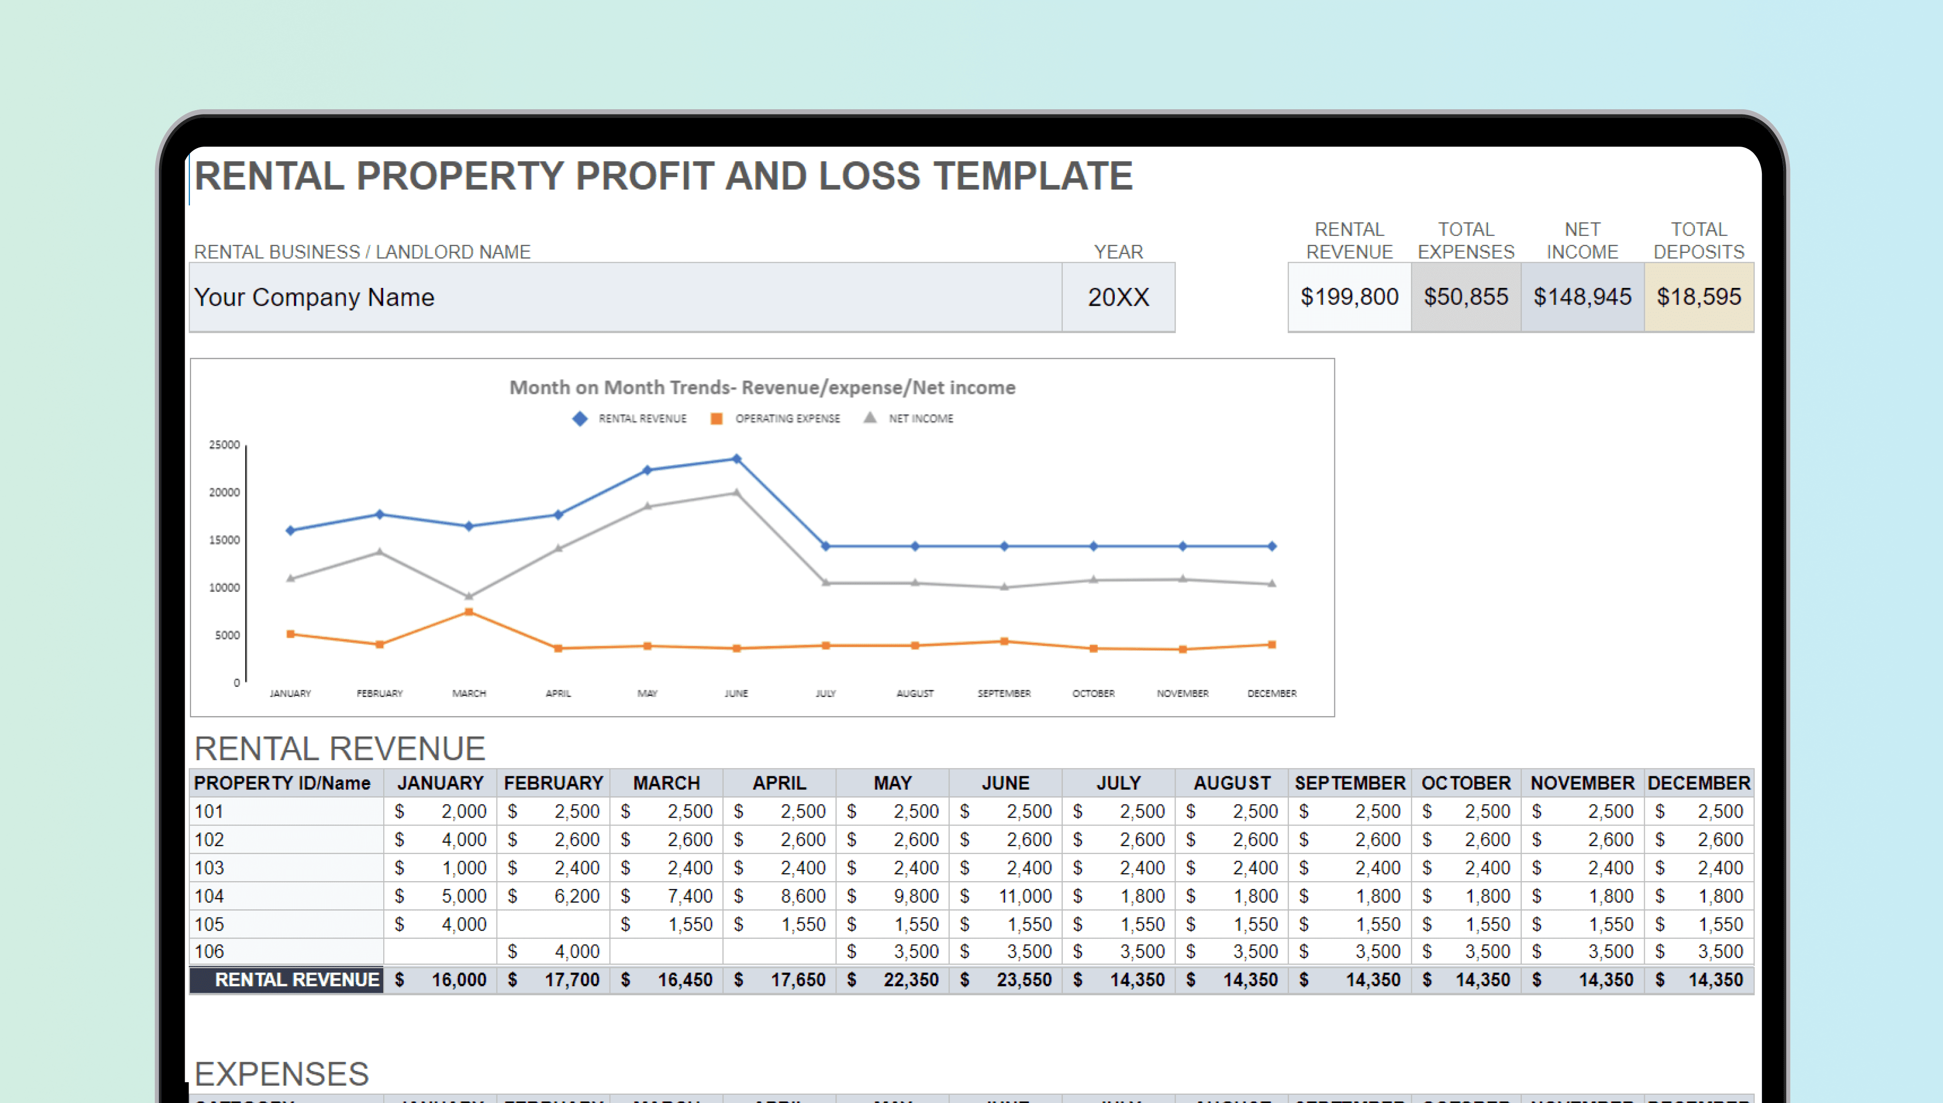Select the main title 'RENTAL PROPERTY PROFIT AND LOSS TEMPLATE'

point(663,176)
